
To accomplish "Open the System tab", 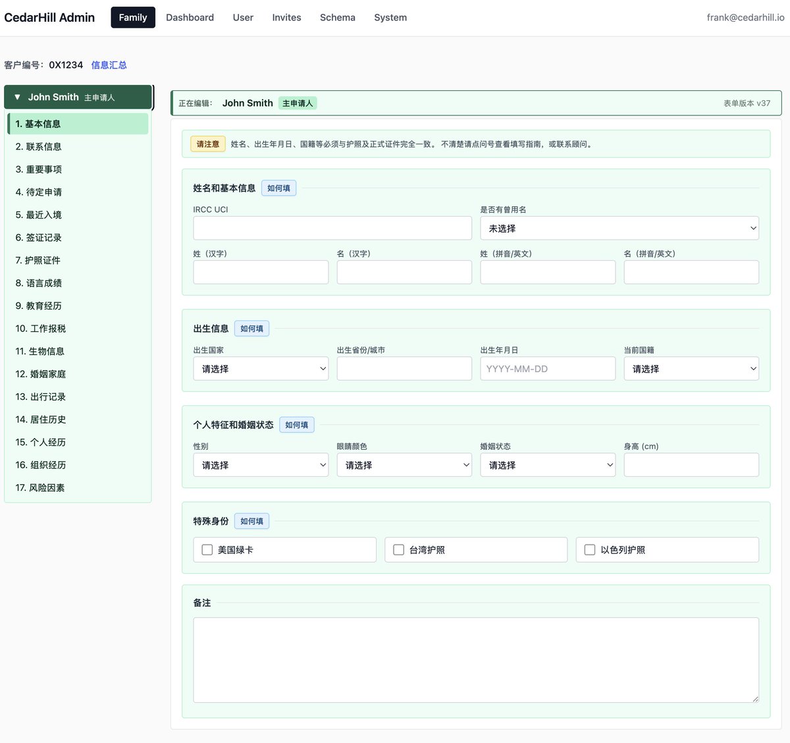I will (390, 18).
